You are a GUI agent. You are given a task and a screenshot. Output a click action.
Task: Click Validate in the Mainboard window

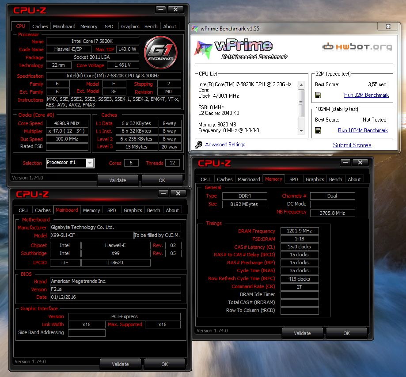120,364
